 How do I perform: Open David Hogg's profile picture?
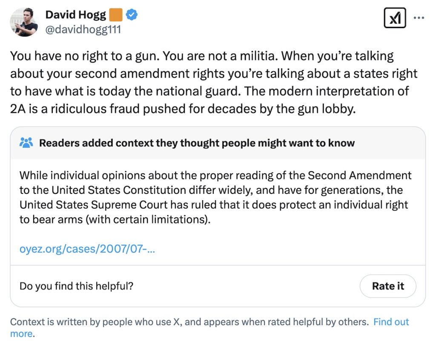24,22
